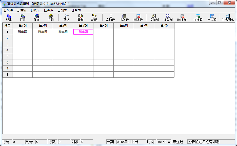Click 腾牛网 cell in column 2
This screenshot has height=146, width=237.
pyautogui.click(x=43, y=32)
